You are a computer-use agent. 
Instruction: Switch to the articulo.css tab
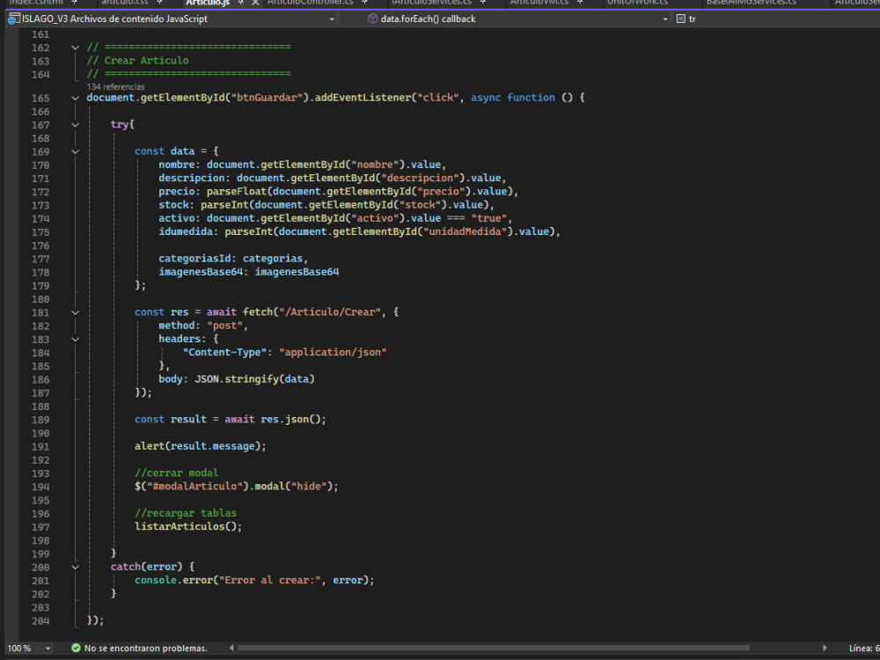tap(125, 3)
